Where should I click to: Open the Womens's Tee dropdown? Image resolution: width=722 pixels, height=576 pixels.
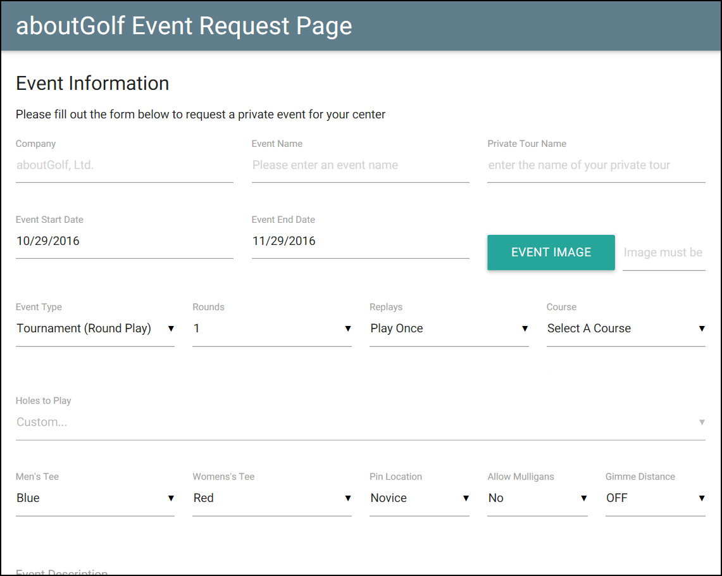271,498
